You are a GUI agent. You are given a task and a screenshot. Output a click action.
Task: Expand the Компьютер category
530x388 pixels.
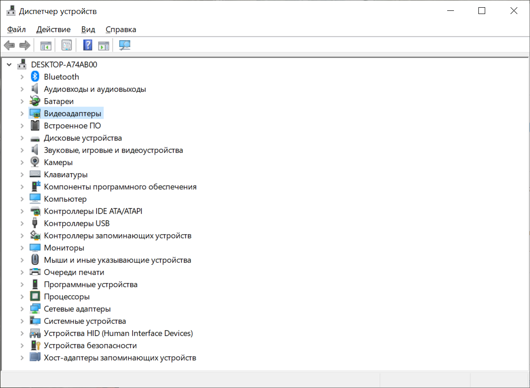point(22,199)
